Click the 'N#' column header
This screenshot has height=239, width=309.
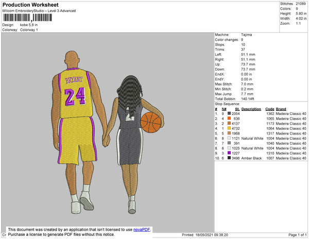pos(224,109)
